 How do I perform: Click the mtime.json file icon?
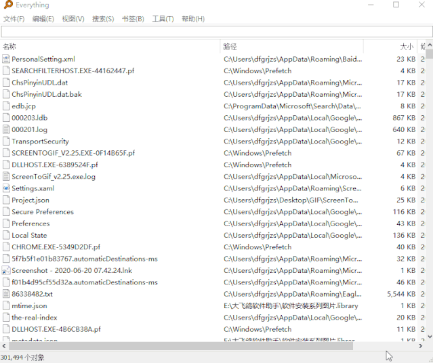[6, 305]
